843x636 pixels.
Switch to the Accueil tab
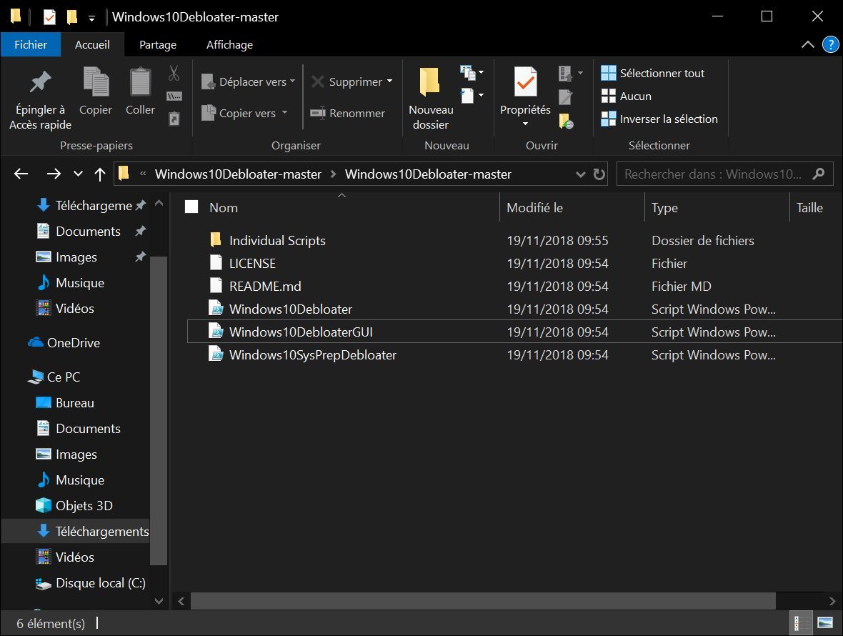pyautogui.click(x=92, y=44)
